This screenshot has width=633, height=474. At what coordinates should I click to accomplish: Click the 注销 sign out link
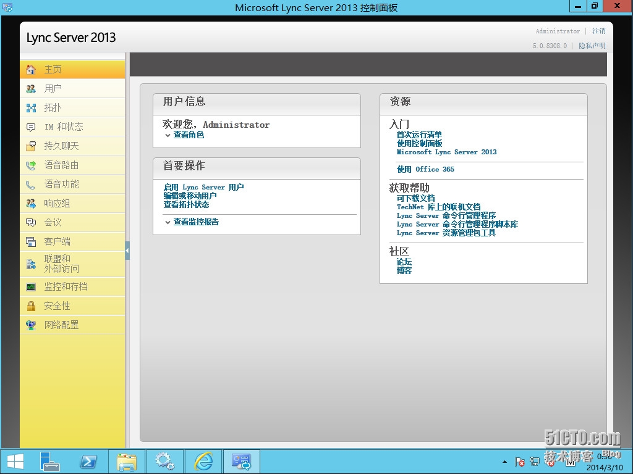(598, 31)
